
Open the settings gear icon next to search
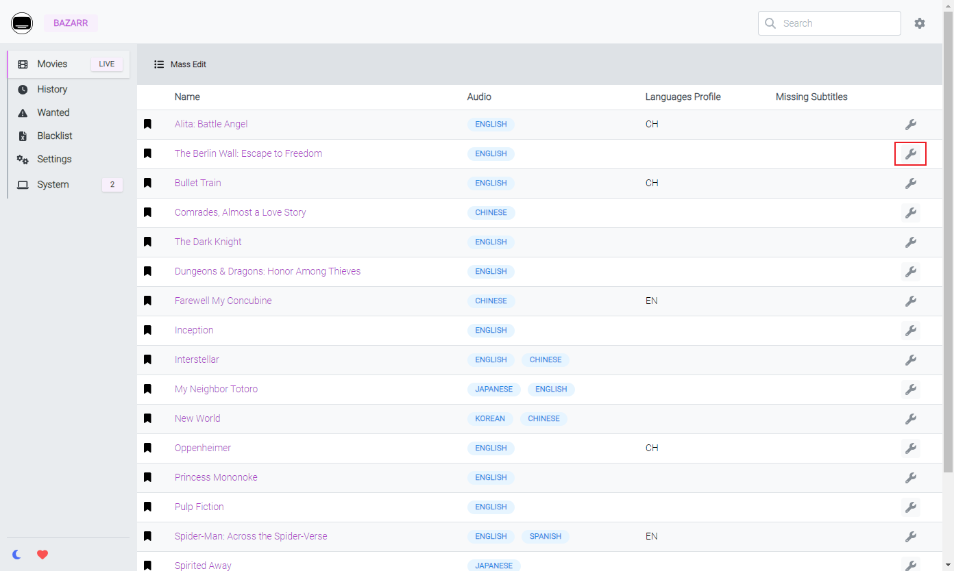click(x=920, y=23)
